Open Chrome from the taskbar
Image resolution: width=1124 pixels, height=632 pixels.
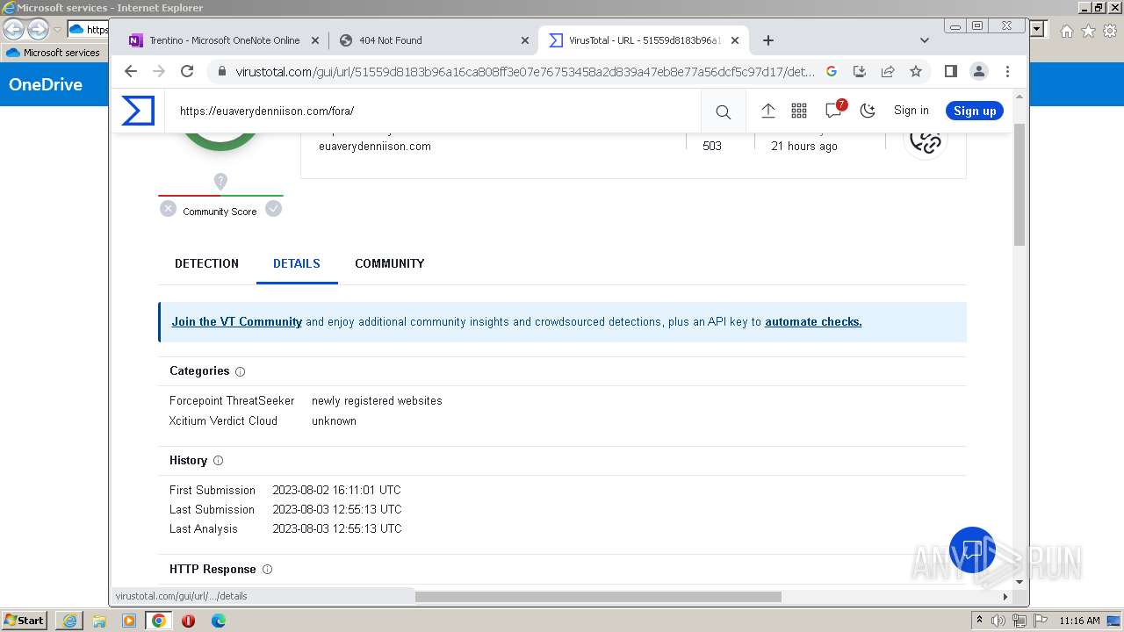click(x=159, y=621)
